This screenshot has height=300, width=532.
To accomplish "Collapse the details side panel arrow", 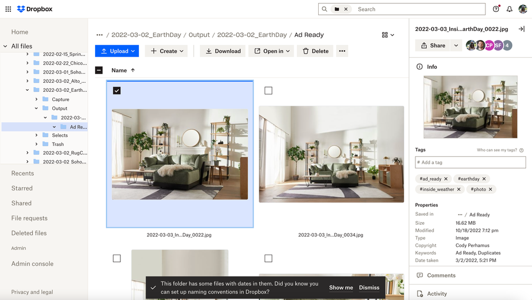I will 521,29.
